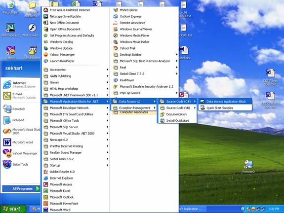The height and width of the screenshot is (213, 284).
Task: Launch Netscape 6.2 desktop icon
Action: (10, 30)
